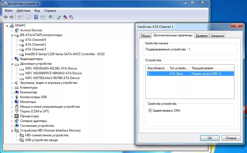Click the Update driver software icon with green arrow
This screenshot has width=247, height=153.
point(59,17)
